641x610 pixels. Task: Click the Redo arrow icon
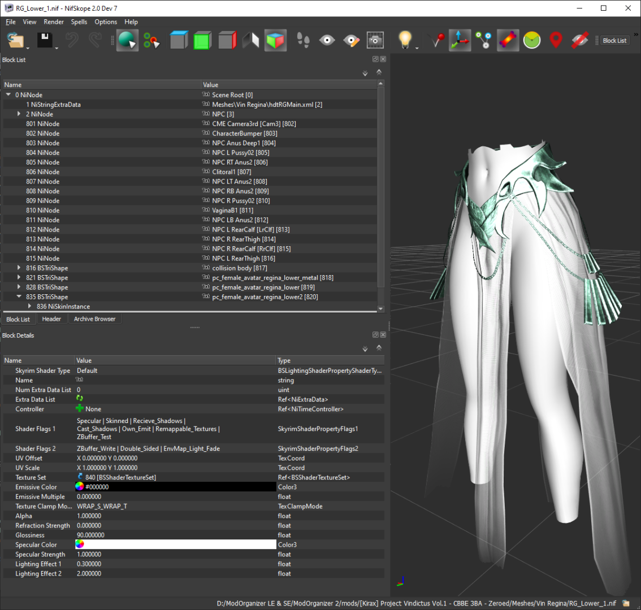click(96, 40)
